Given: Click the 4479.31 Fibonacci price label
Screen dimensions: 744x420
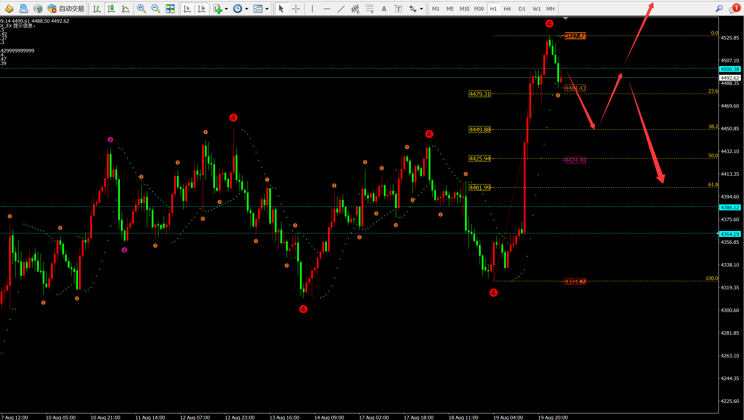Looking at the screenshot, I should coord(480,94).
